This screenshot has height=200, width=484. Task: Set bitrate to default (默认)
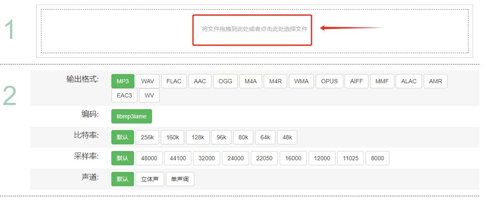(x=123, y=137)
